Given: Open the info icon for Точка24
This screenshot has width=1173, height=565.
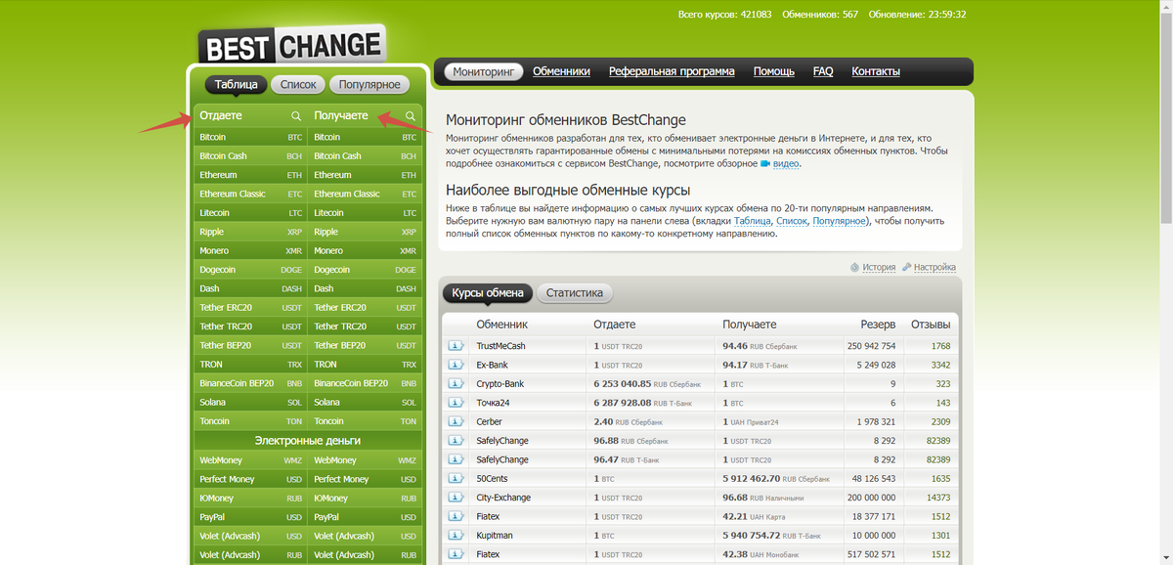Looking at the screenshot, I should (456, 403).
